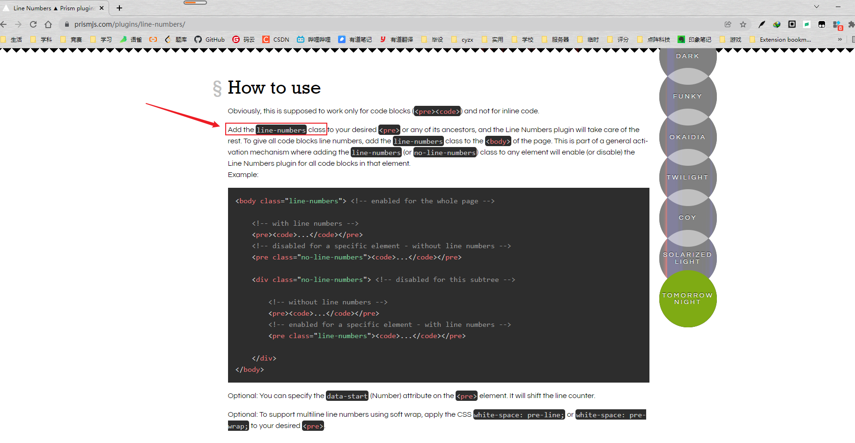Open the IDM download extension
855x443 pixels.
point(777,24)
